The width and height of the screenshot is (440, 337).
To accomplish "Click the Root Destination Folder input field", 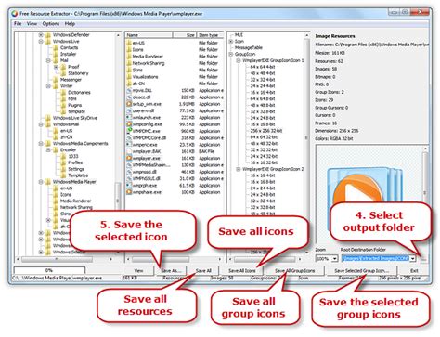I will (376, 258).
